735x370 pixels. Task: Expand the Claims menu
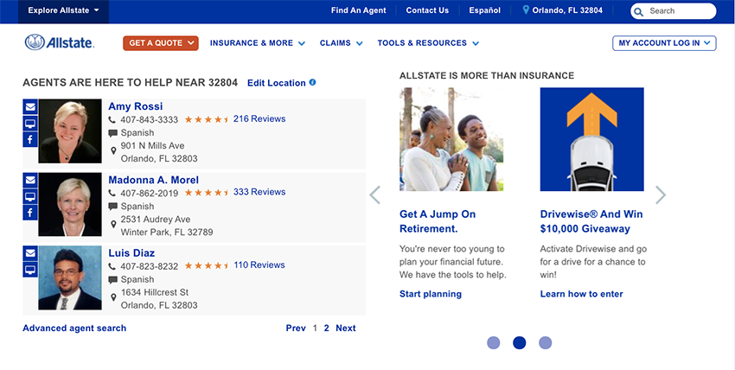click(x=342, y=43)
